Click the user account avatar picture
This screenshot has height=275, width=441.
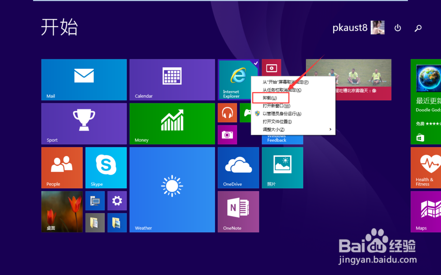(x=377, y=27)
